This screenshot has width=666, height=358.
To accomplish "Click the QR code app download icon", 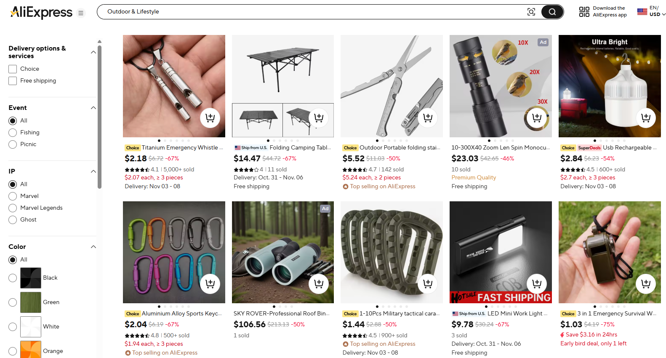I will 584,12.
